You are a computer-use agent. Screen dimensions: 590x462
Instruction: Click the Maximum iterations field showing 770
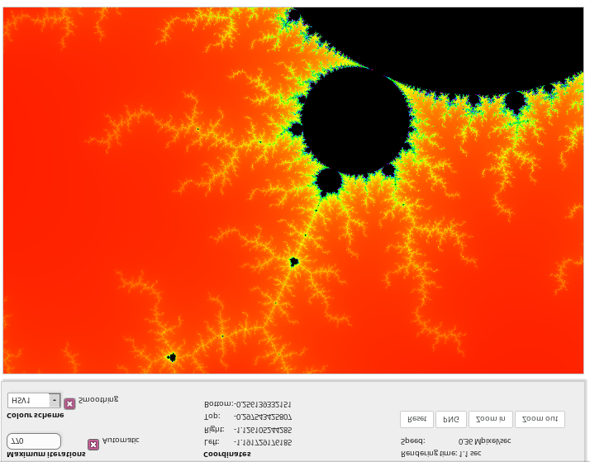[34, 441]
